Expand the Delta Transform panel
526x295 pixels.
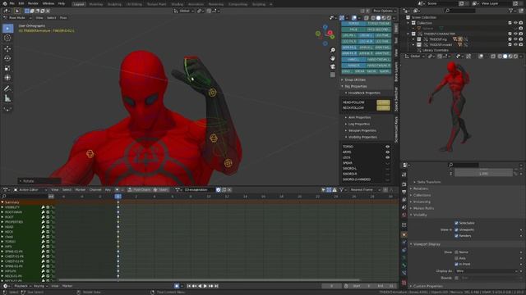[428, 182]
